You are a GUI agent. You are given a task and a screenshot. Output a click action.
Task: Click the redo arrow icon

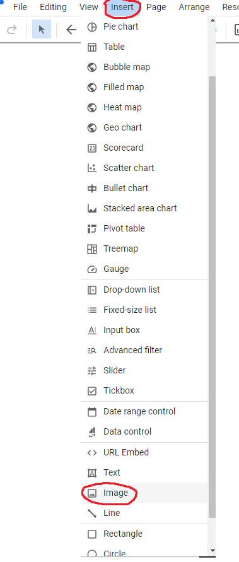(x=12, y=30)
